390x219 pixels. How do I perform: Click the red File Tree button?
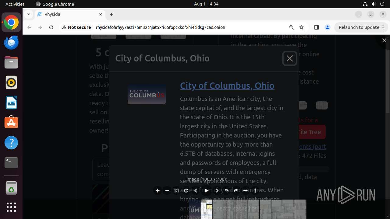point(309,132)
